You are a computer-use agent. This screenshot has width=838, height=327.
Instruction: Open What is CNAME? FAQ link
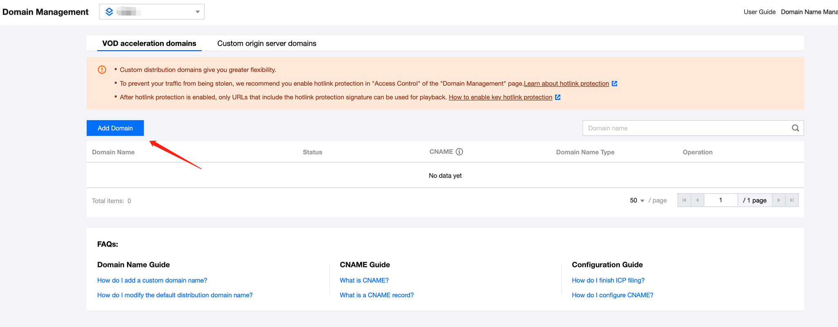click(364, 280)
